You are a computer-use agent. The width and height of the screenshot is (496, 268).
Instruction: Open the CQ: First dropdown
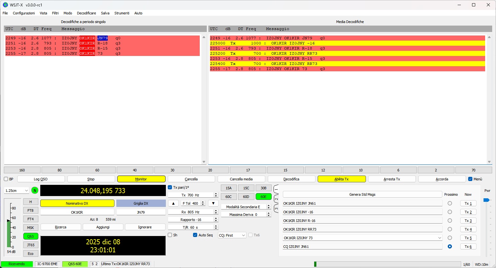[x=232, y=235]
